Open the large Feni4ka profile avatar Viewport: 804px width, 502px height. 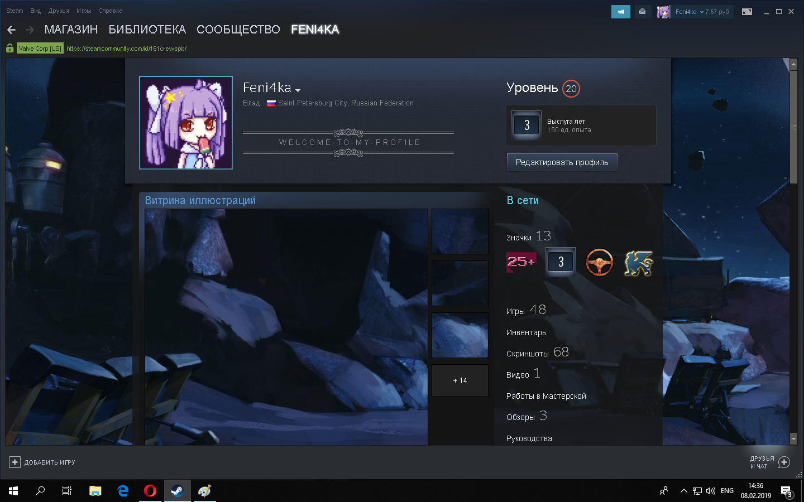[x=186, y=123]
